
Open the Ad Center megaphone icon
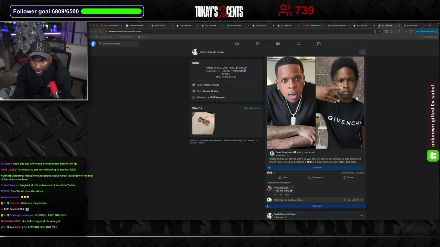(x=298, y=44)
